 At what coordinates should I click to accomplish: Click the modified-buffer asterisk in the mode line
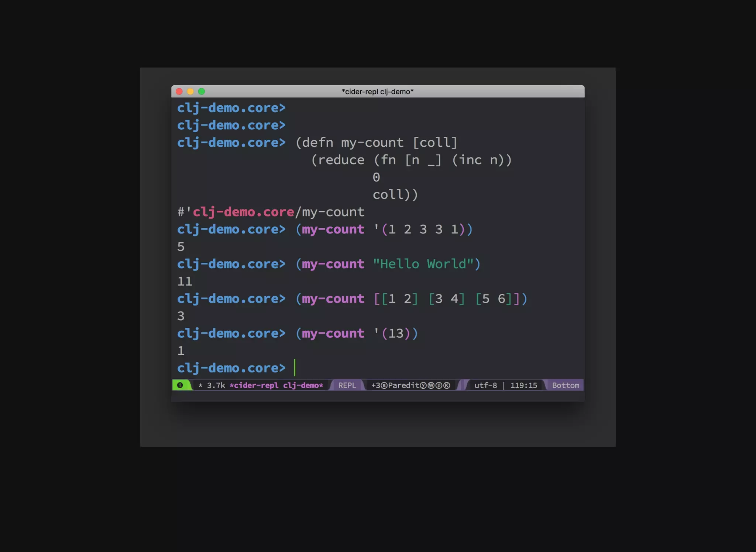(x=200, y=386)
